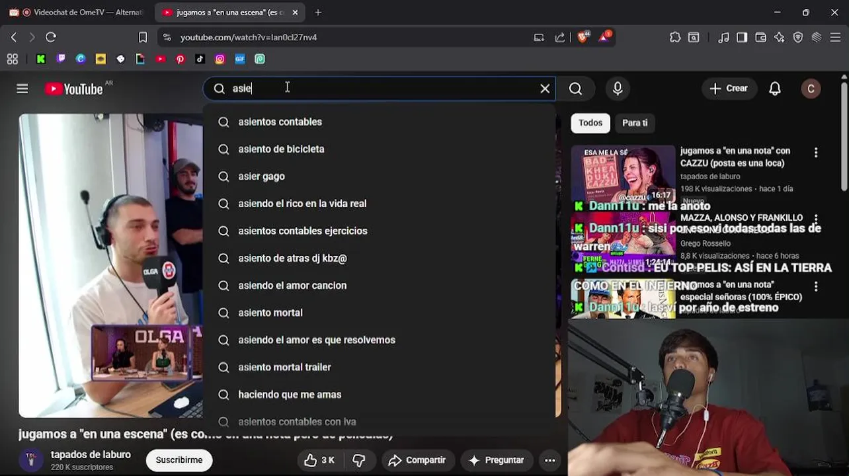This screenshot has width=849, height=476.
Task: Dislike the video with thumbs down
Action: [359, 460]
